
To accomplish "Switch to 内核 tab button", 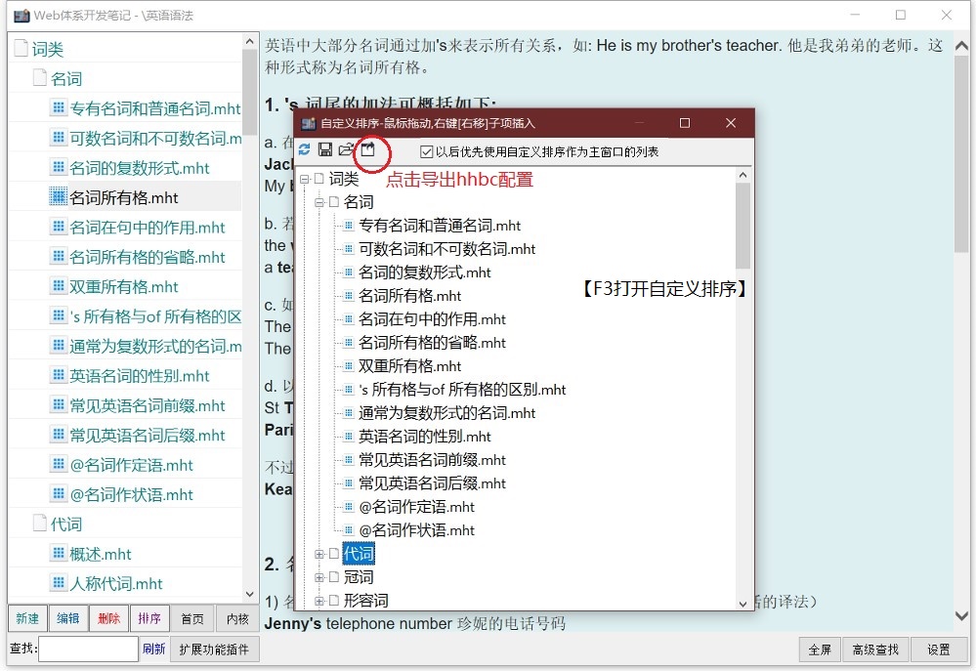I will 237,618.
